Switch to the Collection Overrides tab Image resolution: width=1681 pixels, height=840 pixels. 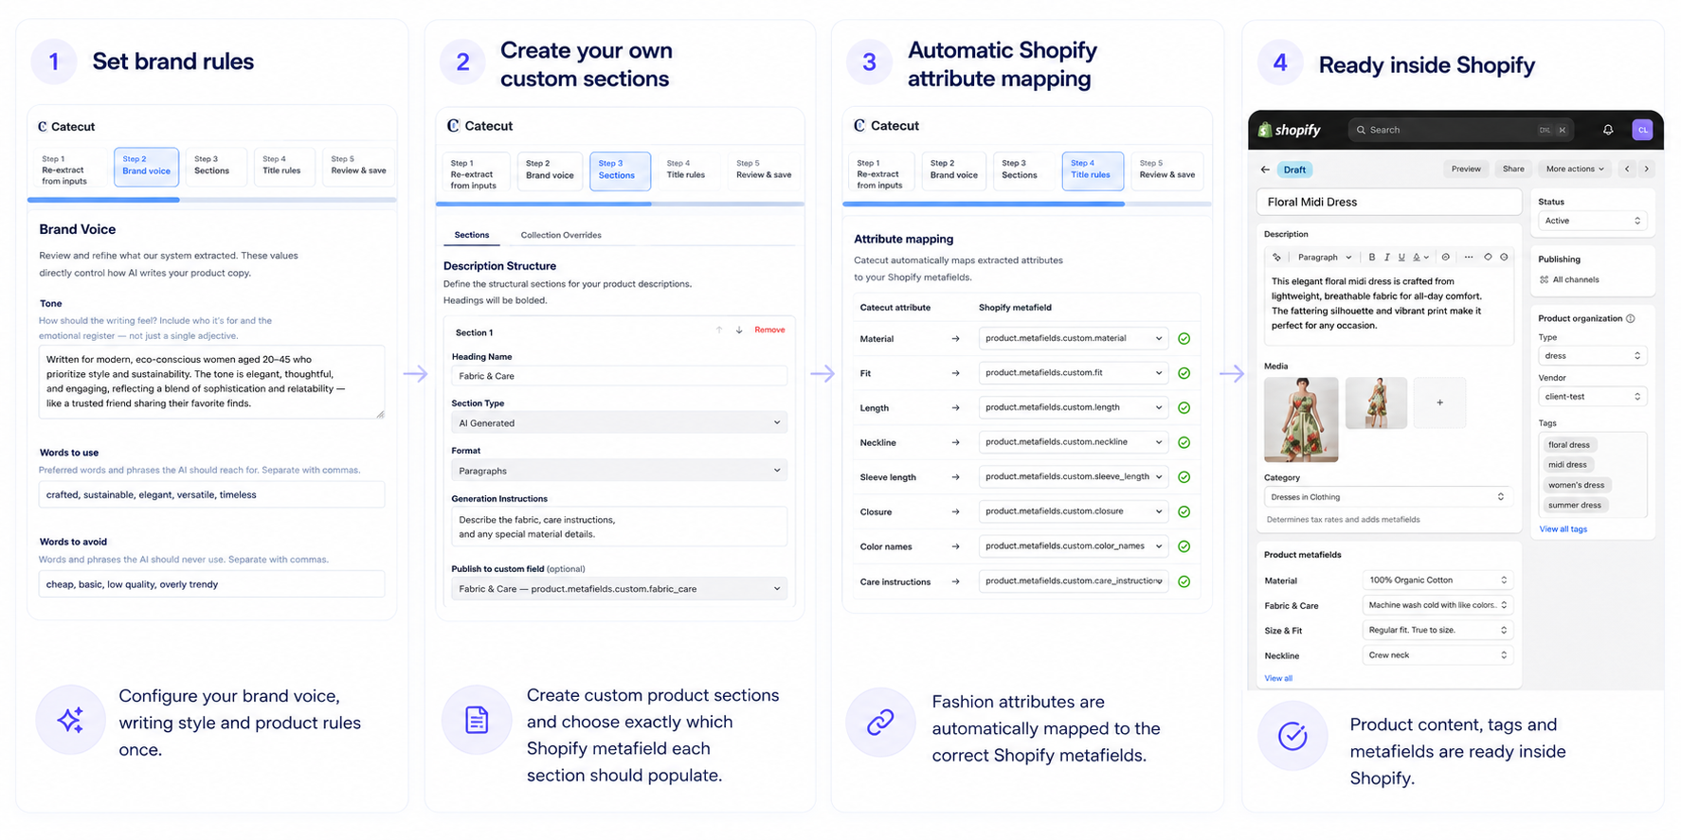point(561,235)
